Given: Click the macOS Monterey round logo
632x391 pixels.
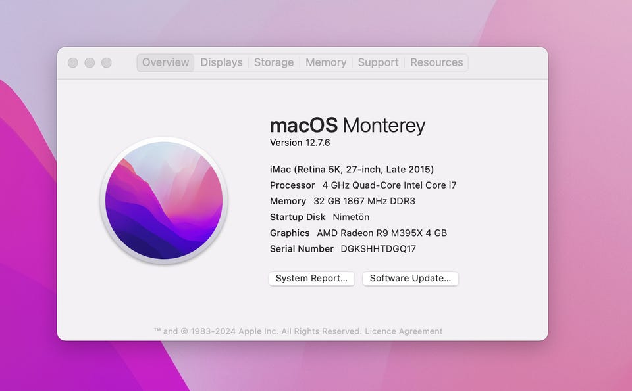Looking at the screenshot, I should point(164,200).
